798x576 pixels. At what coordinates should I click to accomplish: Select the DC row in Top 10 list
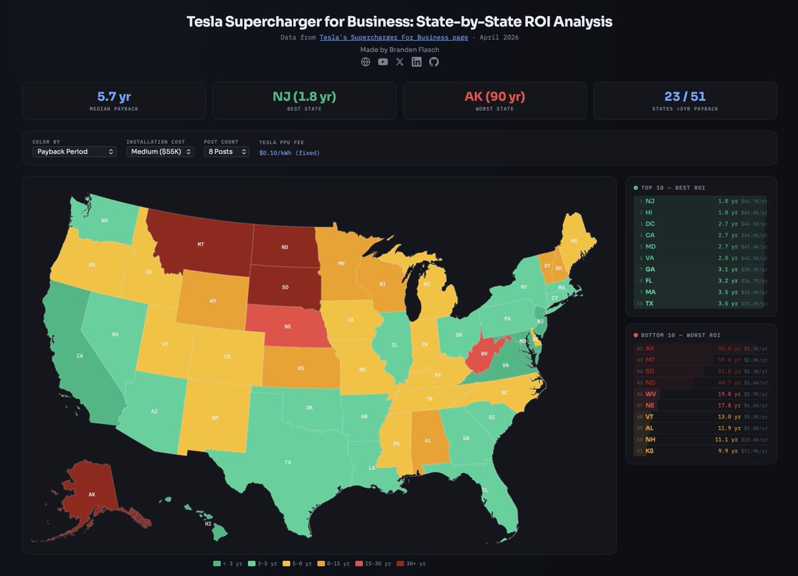pos(701,224)
